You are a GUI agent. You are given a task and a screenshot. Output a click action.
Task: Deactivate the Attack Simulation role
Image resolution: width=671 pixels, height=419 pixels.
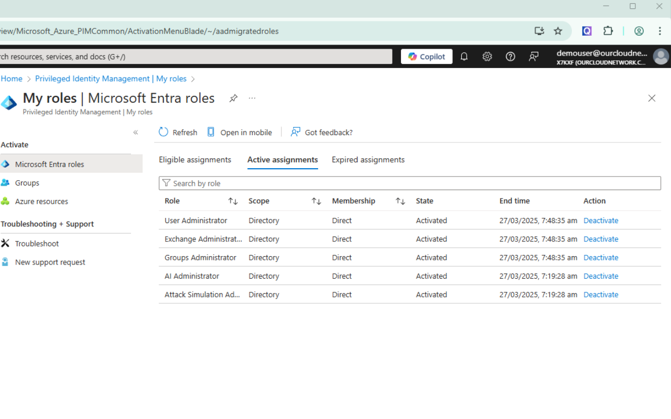pos(601,294)
